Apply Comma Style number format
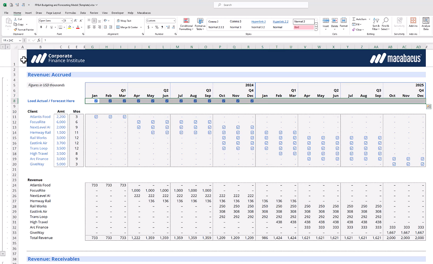 (x=162, y=27)
